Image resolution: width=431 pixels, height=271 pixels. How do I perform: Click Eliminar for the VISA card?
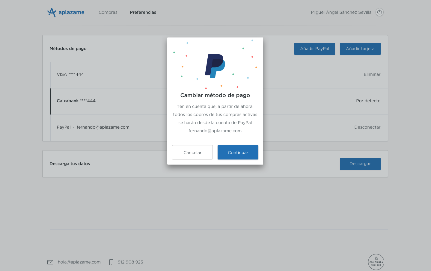(x=372, y=74)
